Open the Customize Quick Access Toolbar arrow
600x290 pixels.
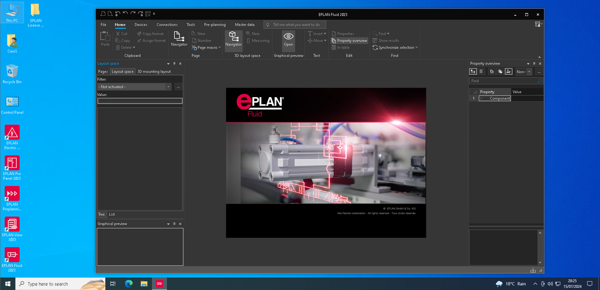154,14
